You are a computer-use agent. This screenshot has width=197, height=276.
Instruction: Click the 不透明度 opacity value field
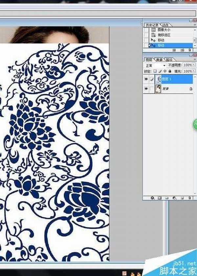point(187,65)
